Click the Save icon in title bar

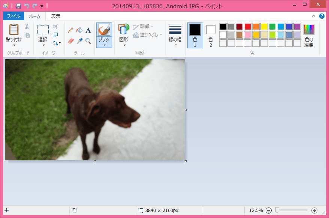(x=18, y=6)
